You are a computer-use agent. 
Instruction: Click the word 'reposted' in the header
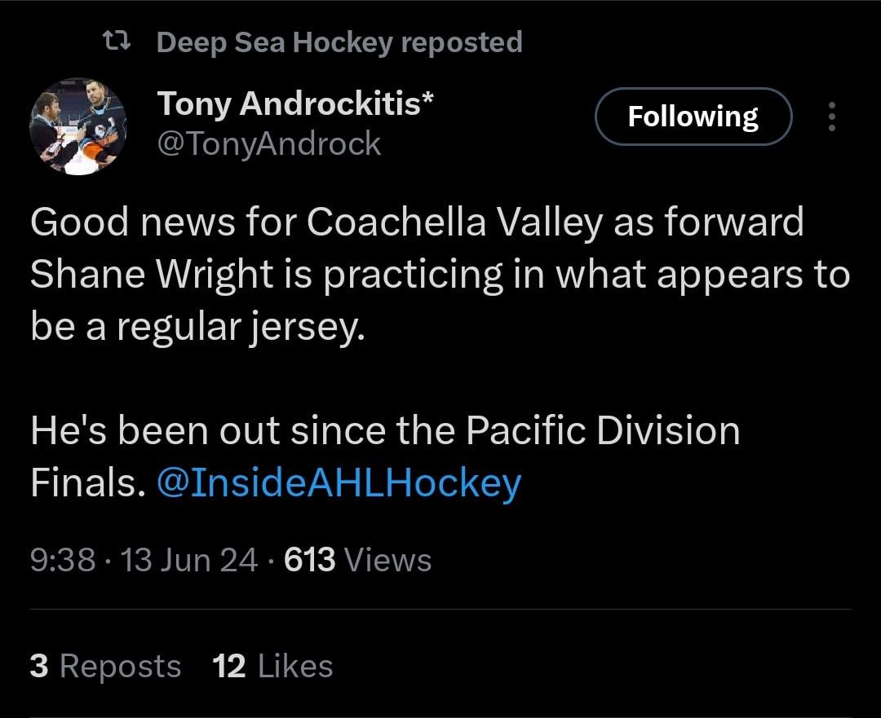tap(462, 42)
